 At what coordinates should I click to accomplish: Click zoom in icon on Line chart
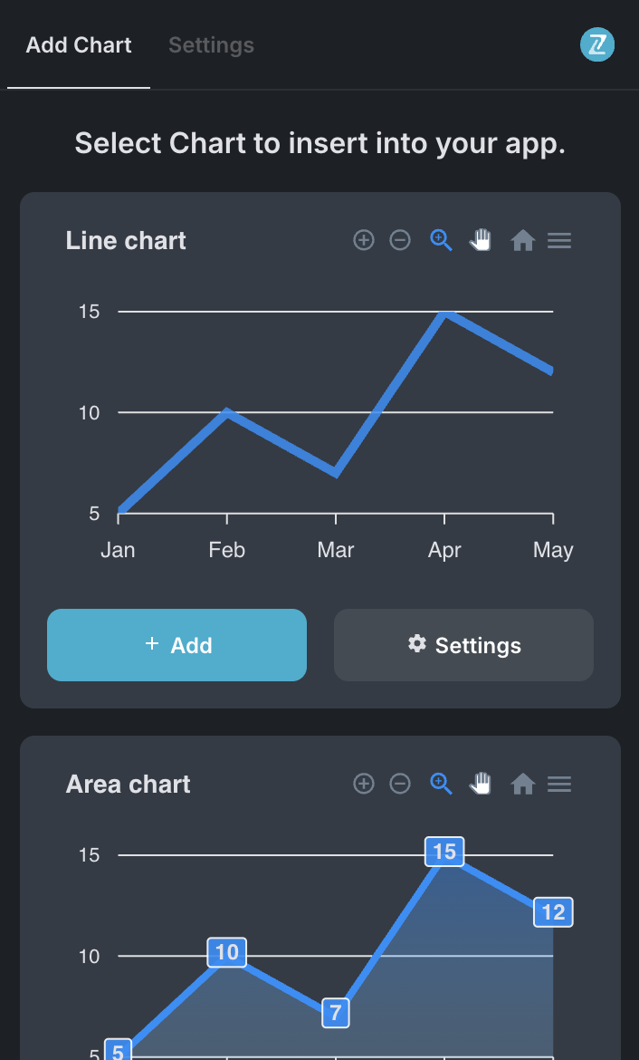click(x=364, y=240)
